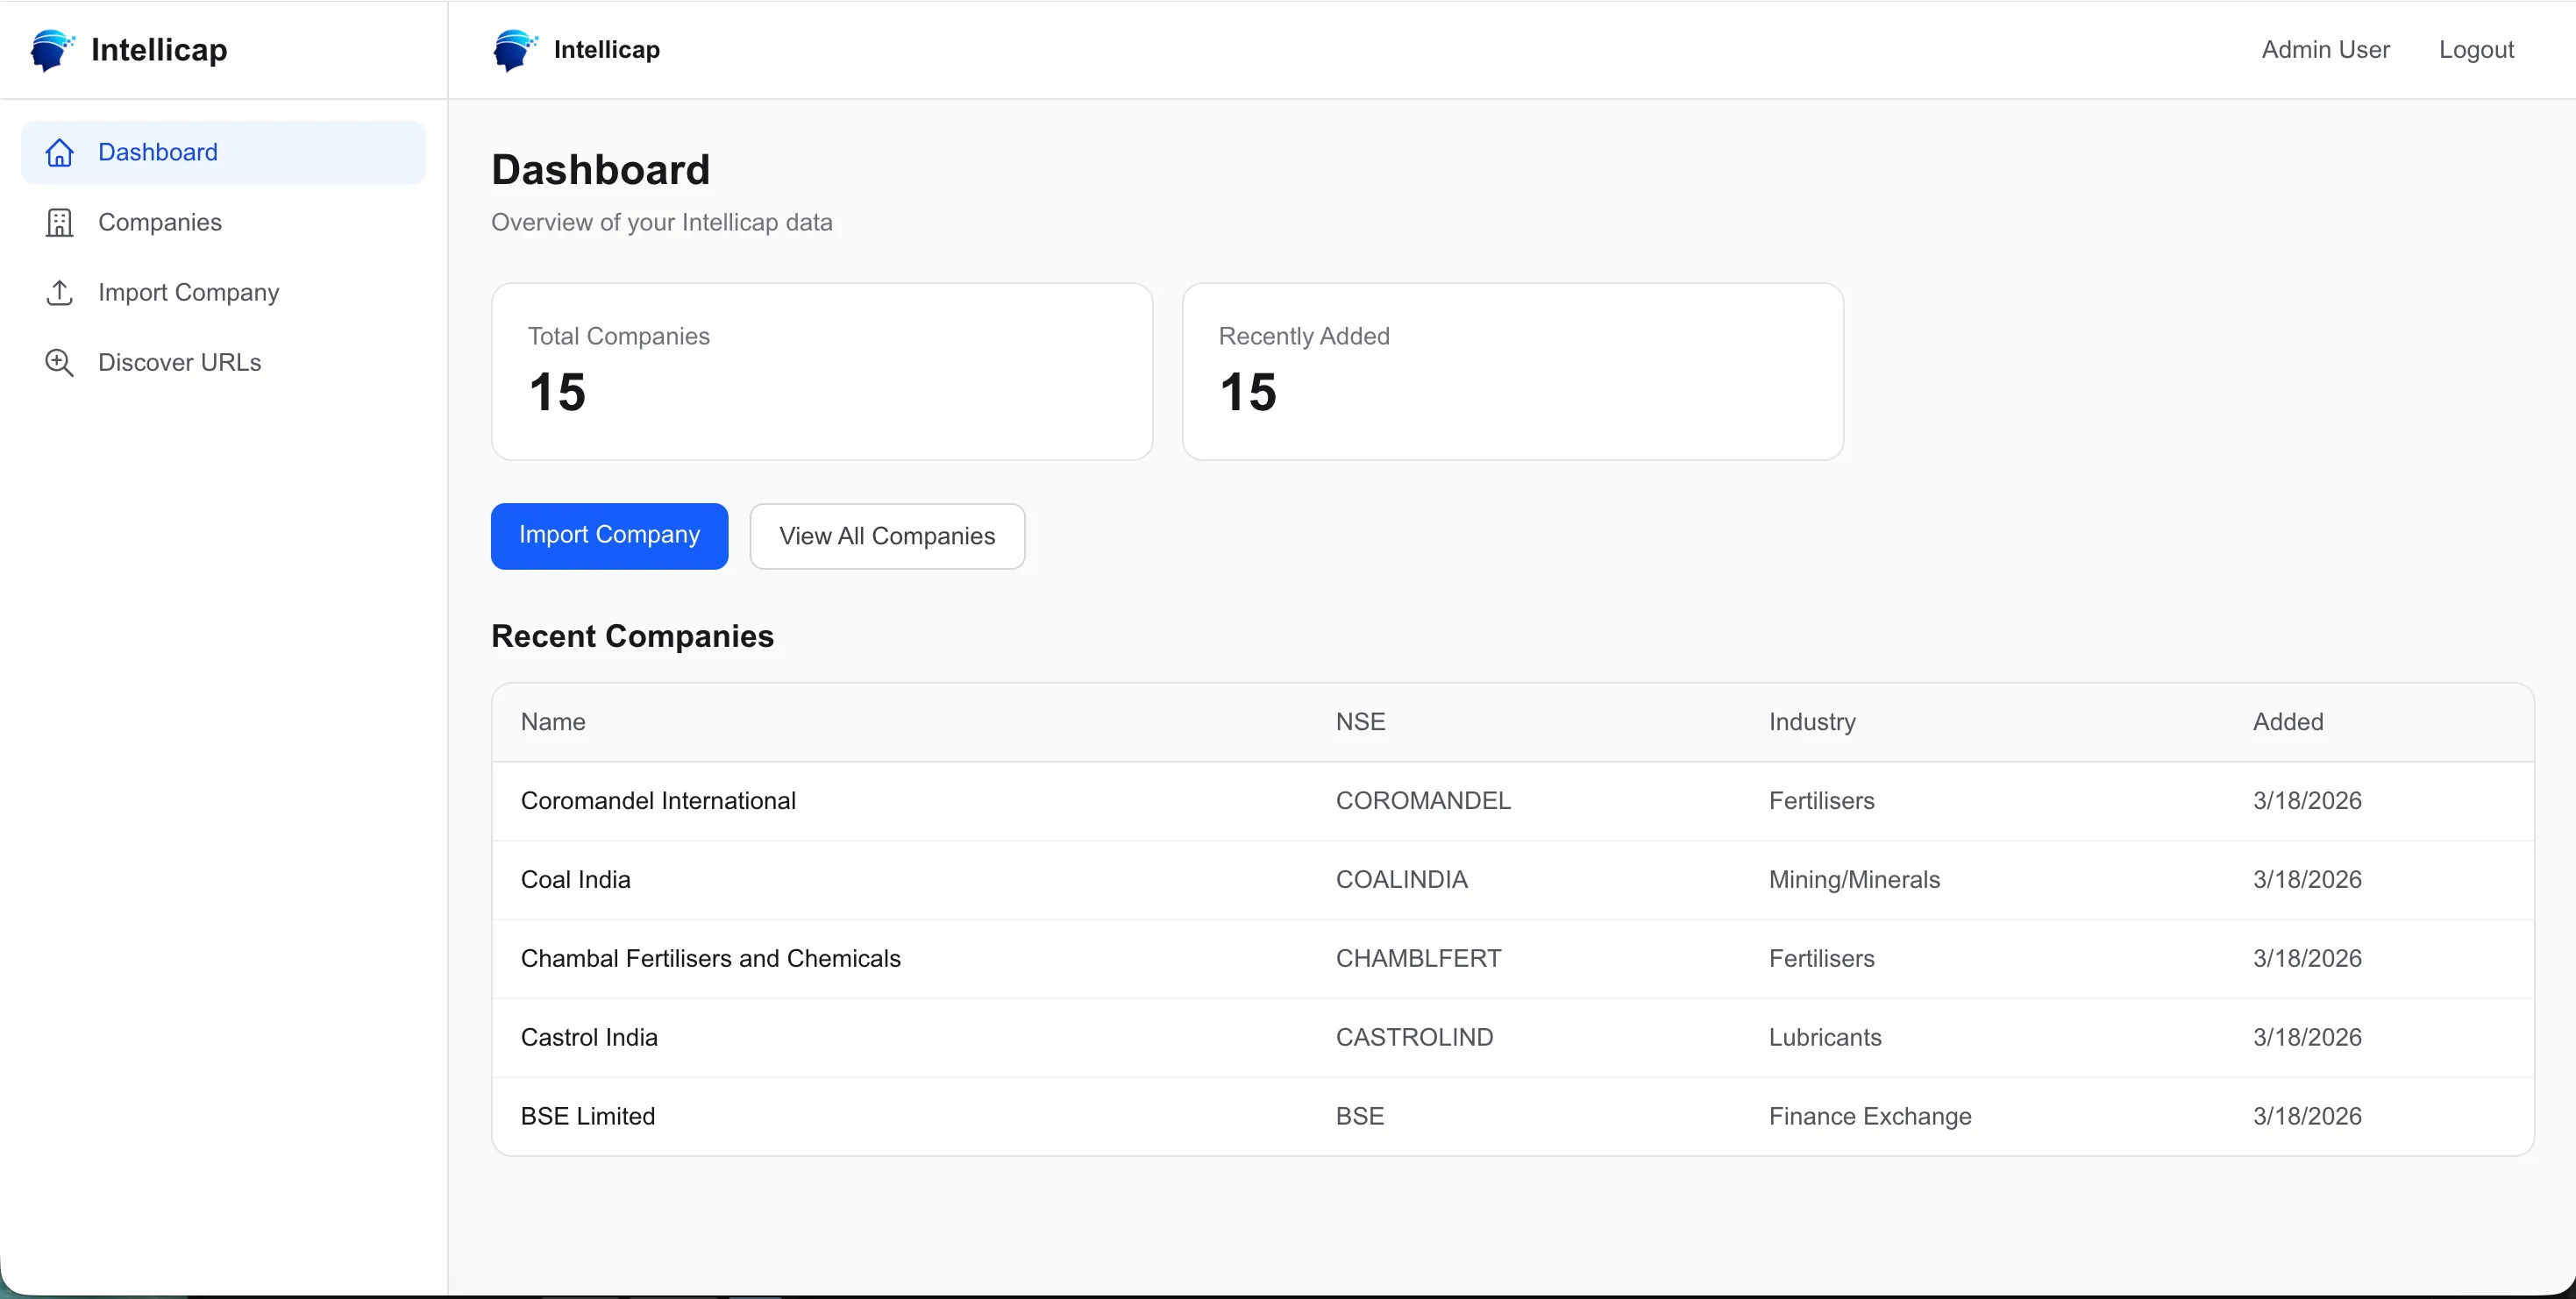
Task: Click the CHAMBLFERT NSE symbol cell
Action: click(1418, 959)
